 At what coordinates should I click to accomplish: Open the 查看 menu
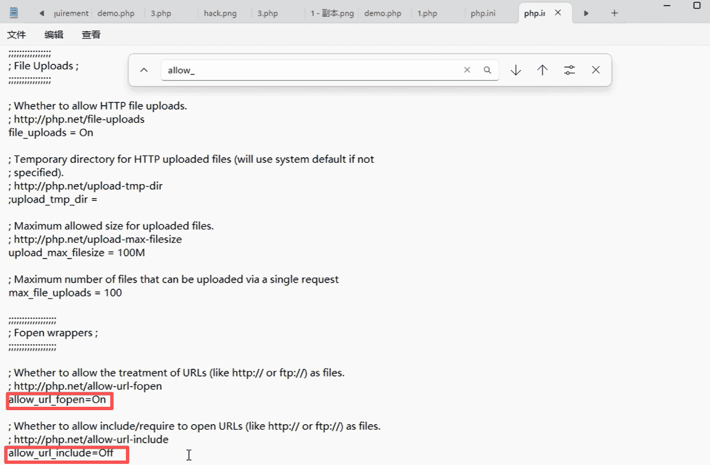click(91, 35)
